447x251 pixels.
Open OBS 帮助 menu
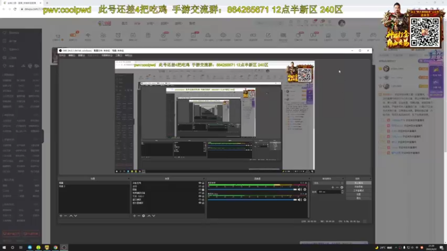(129, 55)
